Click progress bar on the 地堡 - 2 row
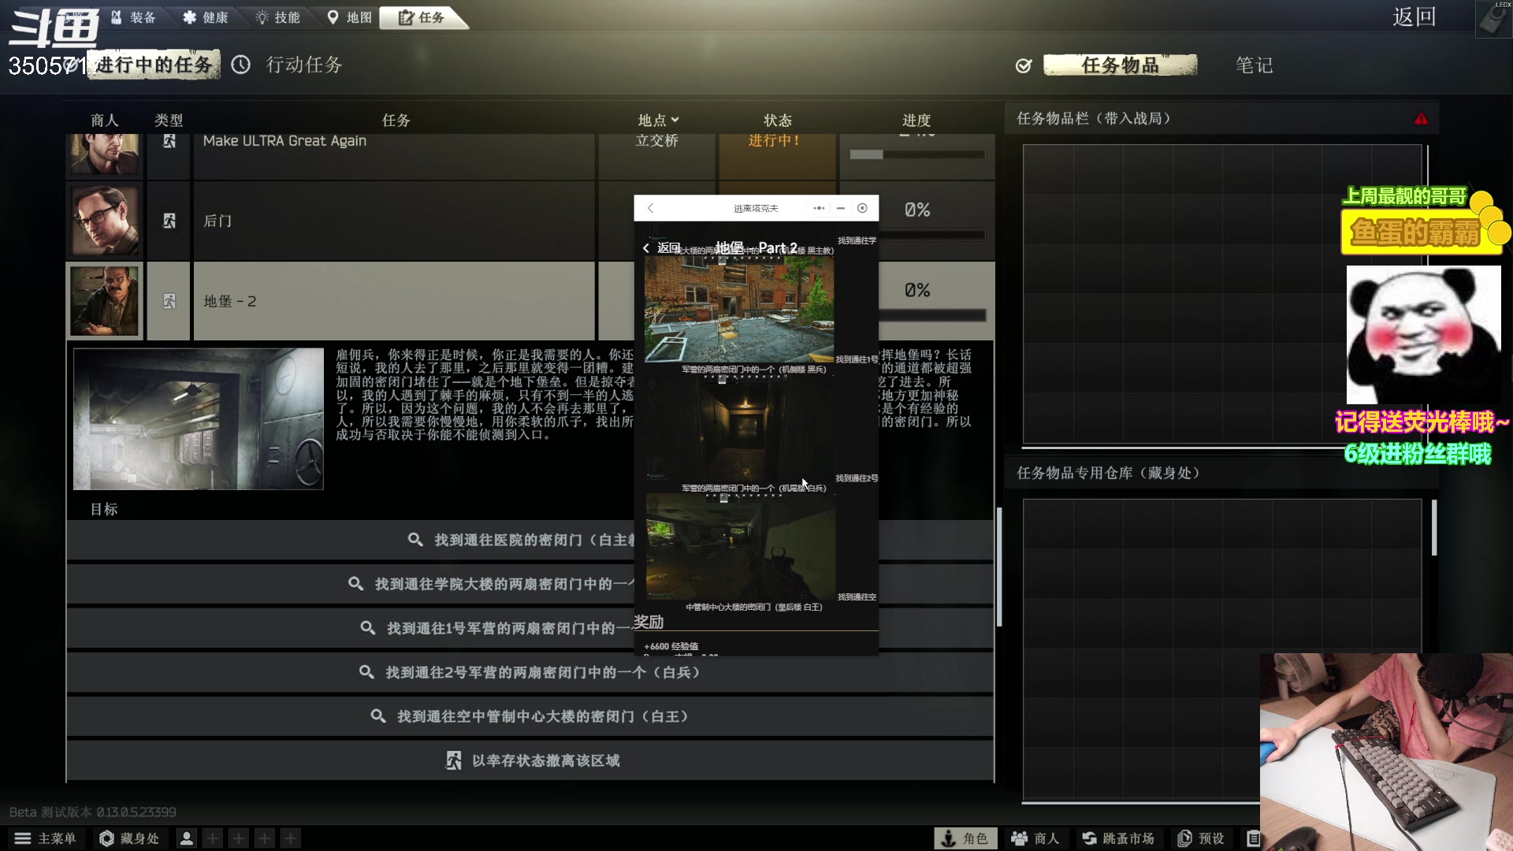Image resolution: width=1513 pixels, height=851 pixels. point(932,315)
